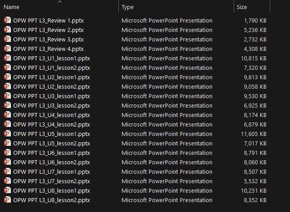The width and height of the screenshot is (290, 212).
Task: Select file name OPW PPT L3_U8_lesson1.pptx
Action: pyautogui.click(x=51, y=190)
